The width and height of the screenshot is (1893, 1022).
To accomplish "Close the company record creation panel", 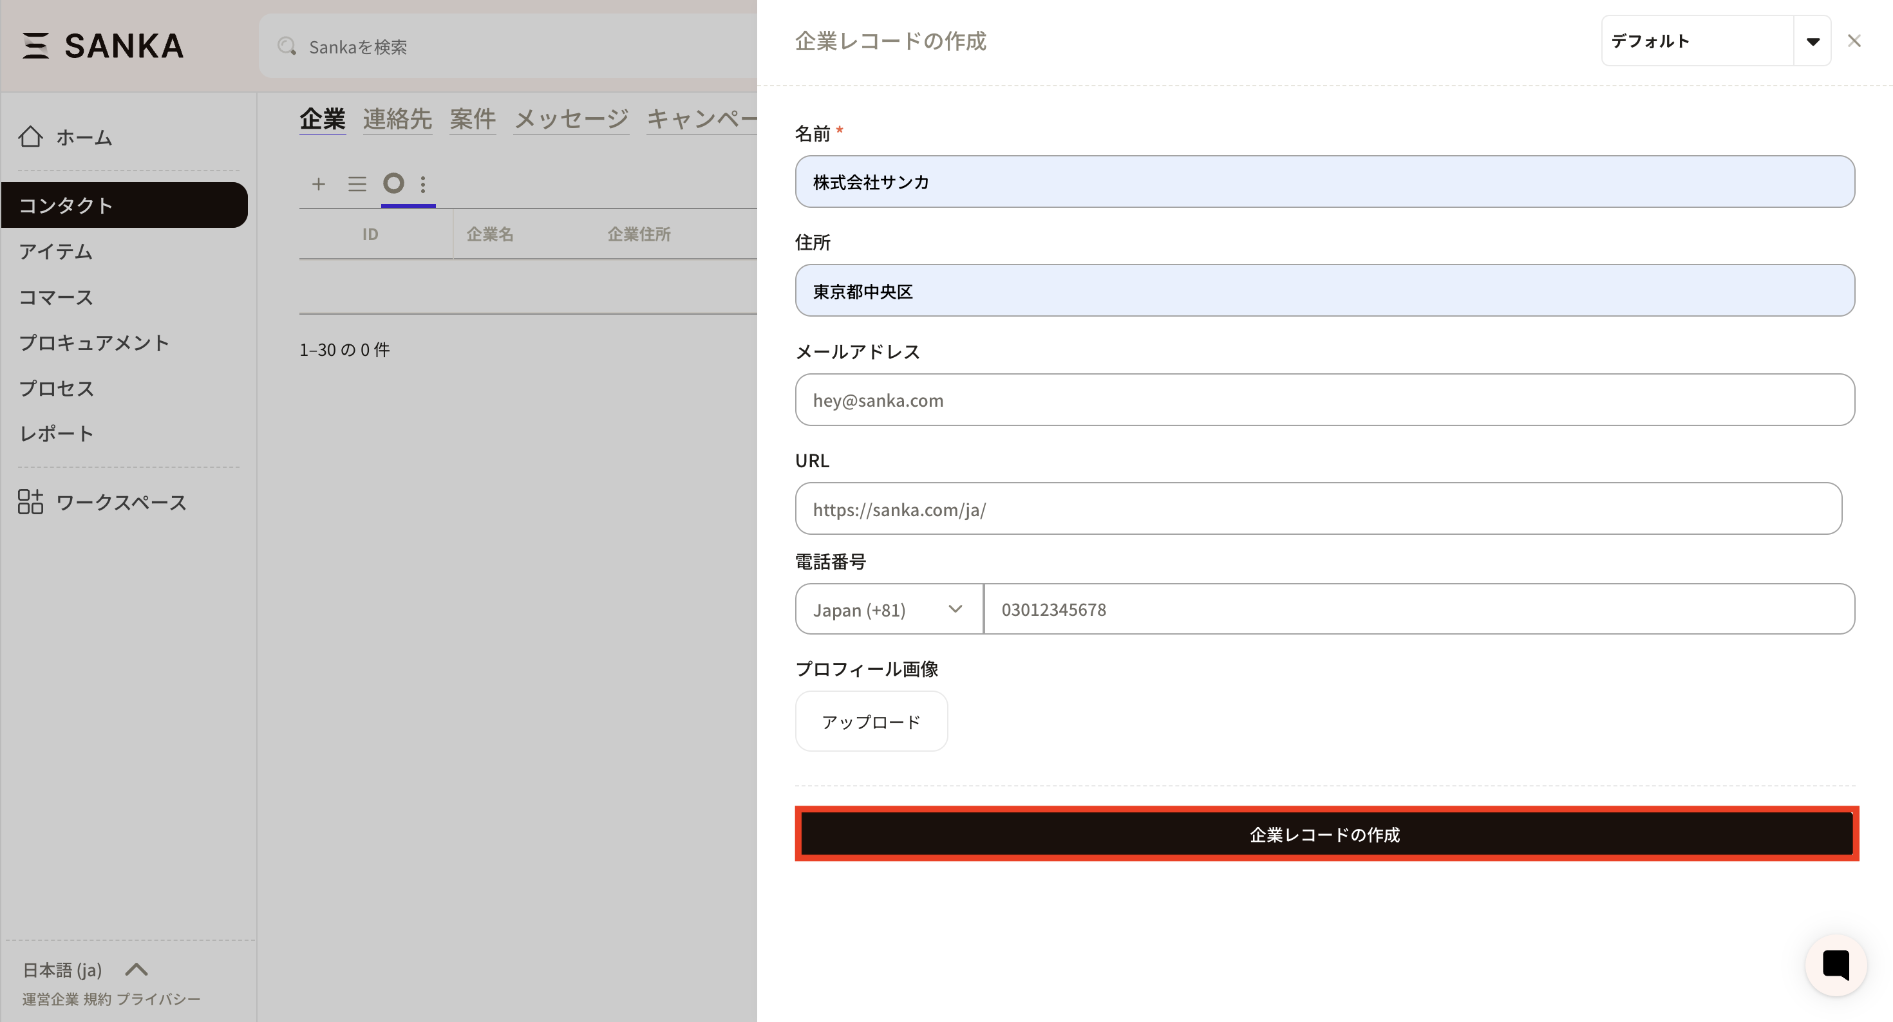I will [1854, 41].
